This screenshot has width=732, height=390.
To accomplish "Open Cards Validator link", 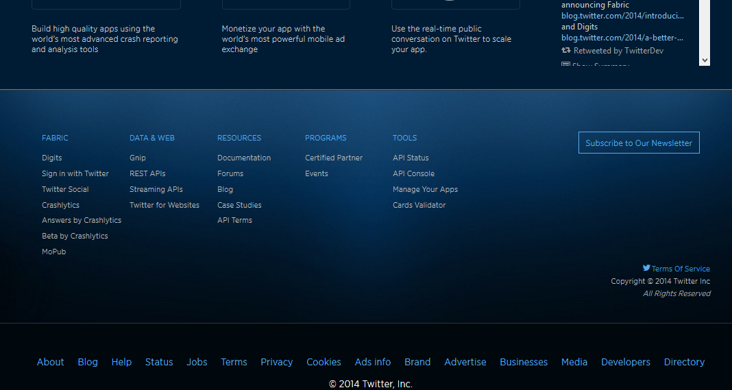I will click(x=419, y=205).
